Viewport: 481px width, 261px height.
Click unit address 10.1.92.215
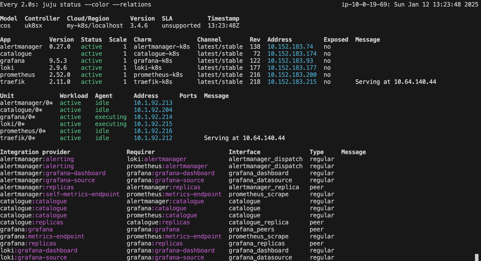point(153,124)
